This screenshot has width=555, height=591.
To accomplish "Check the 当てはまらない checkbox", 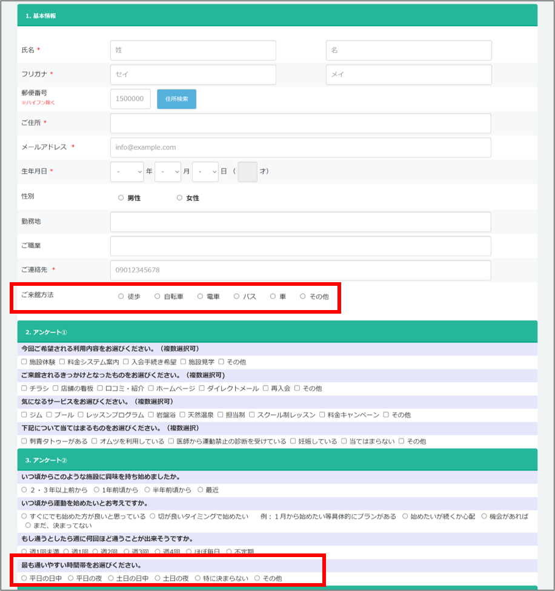I will (344, 441).
